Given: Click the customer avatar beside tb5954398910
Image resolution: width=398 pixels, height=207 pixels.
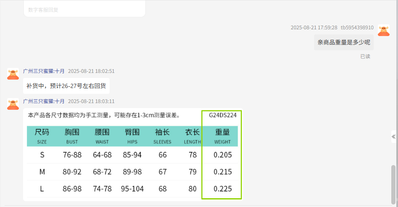Looking at the screenshot, I should 383,30.
